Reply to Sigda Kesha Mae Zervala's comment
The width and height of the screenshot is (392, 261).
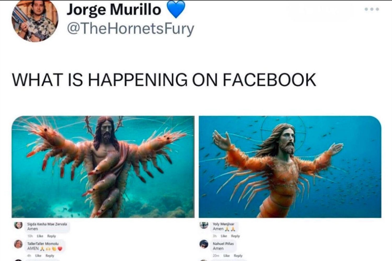(x=52, y=236)
